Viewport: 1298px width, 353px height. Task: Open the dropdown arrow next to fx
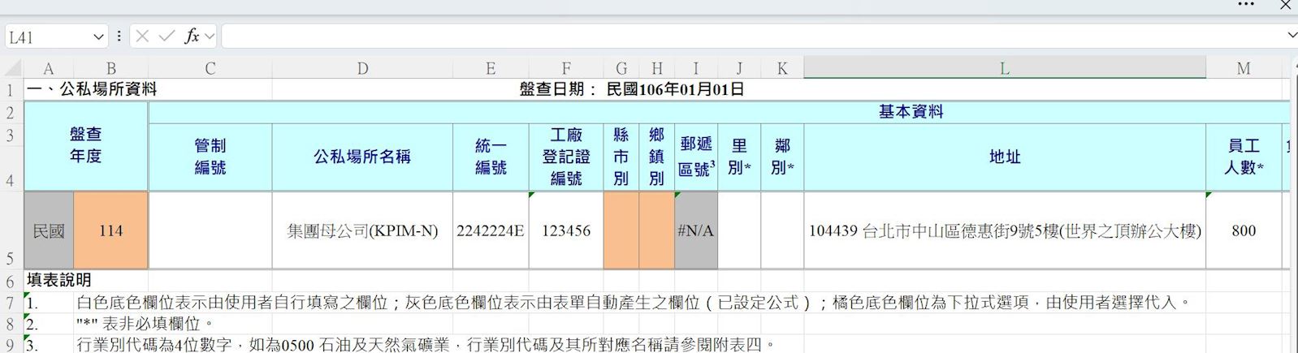click(210, 36)
